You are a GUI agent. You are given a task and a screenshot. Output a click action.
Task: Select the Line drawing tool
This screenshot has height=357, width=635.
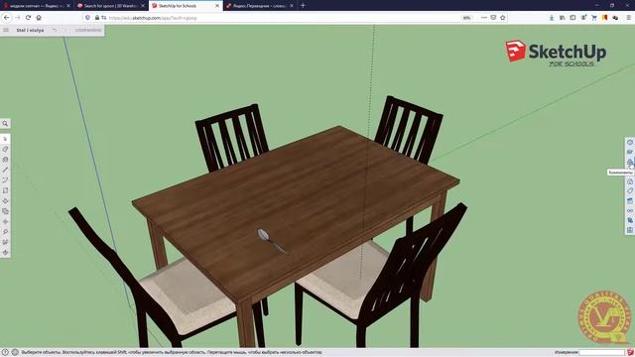coord(5,170)
